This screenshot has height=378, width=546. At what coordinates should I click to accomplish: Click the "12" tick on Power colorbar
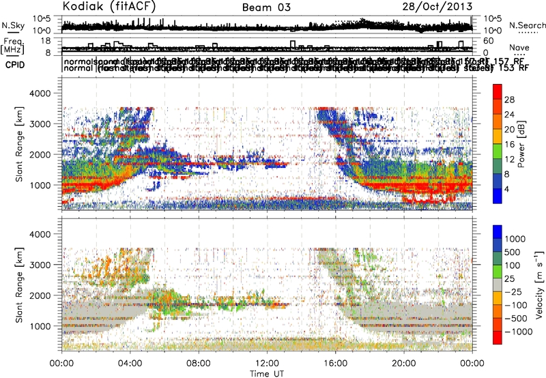pos(509,160)
